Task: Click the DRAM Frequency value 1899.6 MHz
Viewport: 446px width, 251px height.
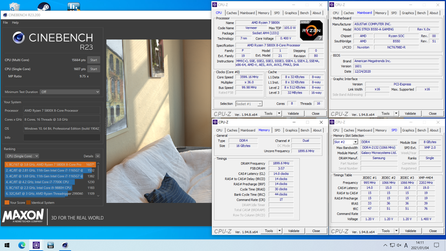Action: pos(281,163)
